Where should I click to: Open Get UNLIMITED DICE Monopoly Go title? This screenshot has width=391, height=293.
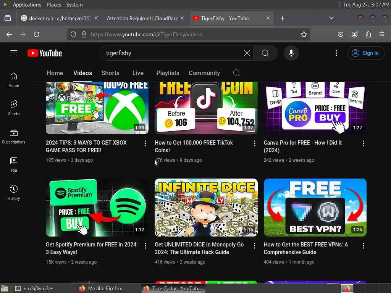point(199,248)
